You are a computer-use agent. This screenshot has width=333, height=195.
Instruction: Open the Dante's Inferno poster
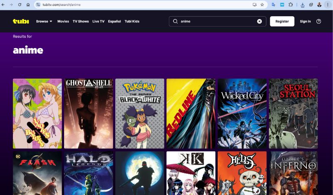[293, 173]
